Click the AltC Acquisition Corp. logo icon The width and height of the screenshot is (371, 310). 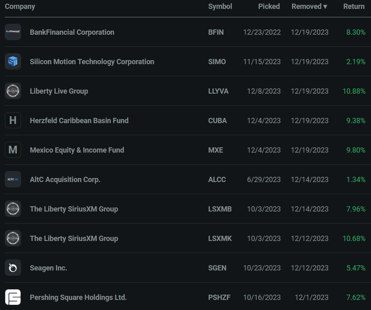[13, 180]
